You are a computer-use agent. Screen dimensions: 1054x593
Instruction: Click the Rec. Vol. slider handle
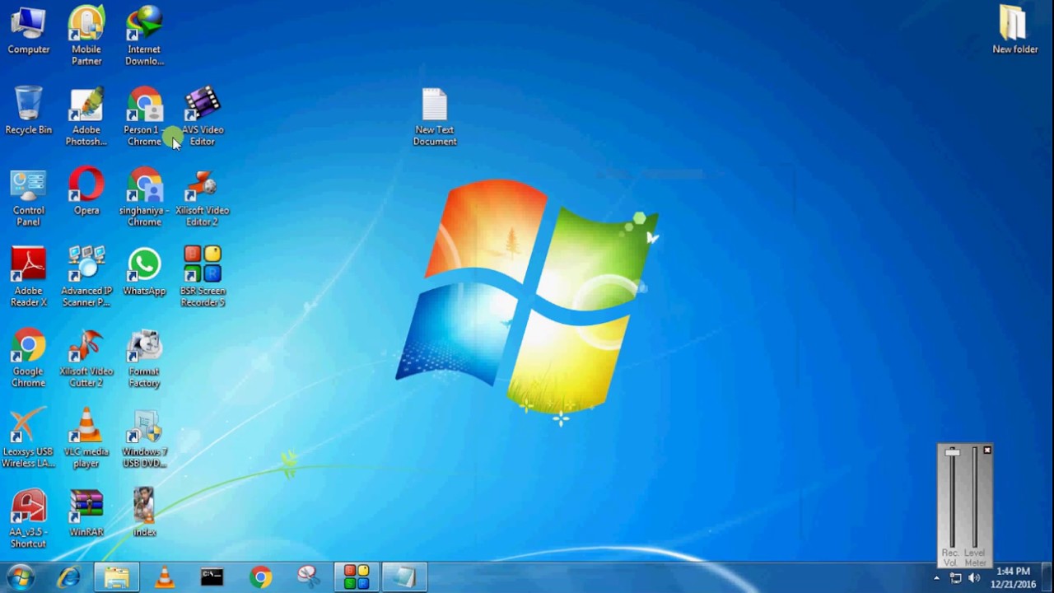tap(953, 452)
